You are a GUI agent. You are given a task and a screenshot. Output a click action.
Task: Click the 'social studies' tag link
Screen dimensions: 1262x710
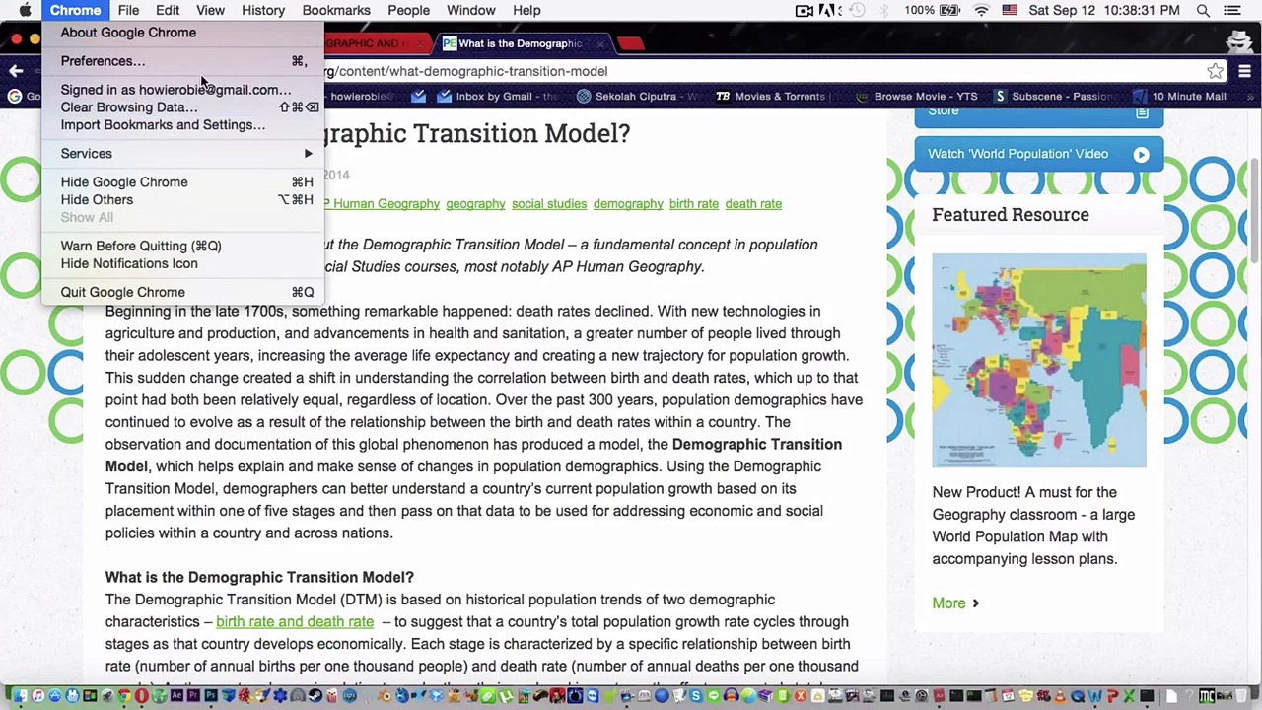point(549,203)
